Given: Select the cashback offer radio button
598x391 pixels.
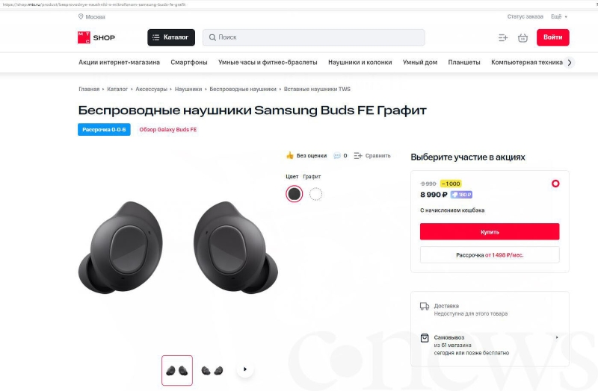Looking at the screenshot, I should pyautogui.click(x=555, y=184).
